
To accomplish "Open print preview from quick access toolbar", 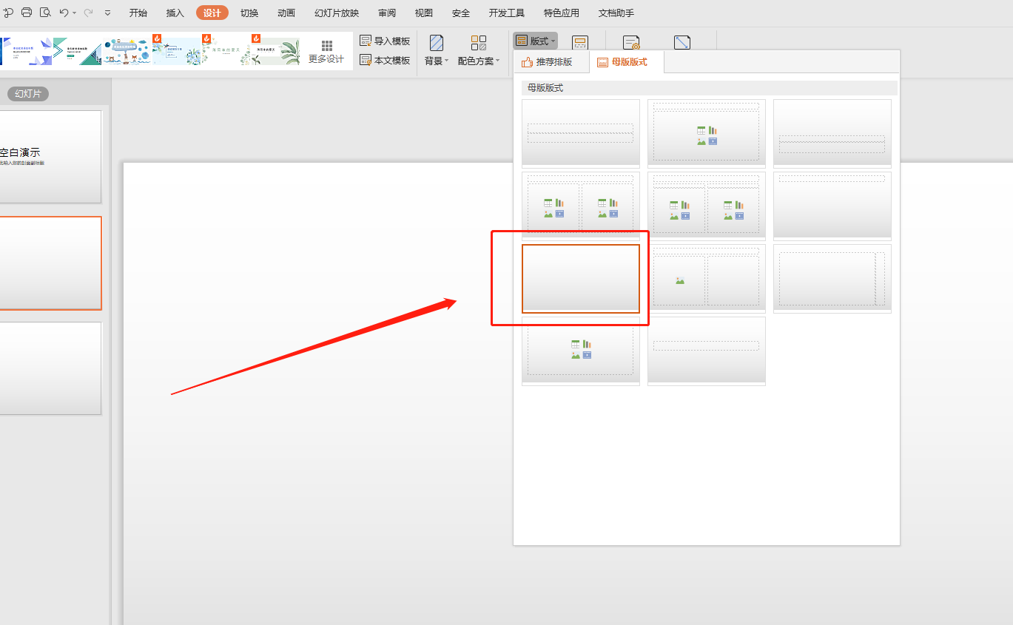I will (45, 13).
